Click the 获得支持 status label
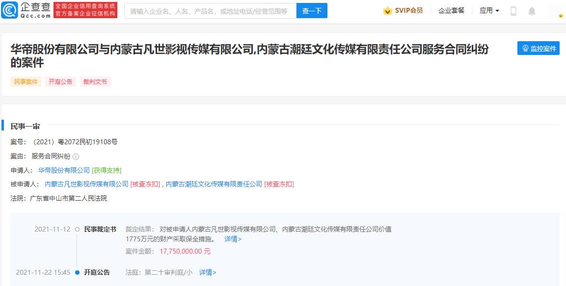566x286 pixels. click(107, 170)
